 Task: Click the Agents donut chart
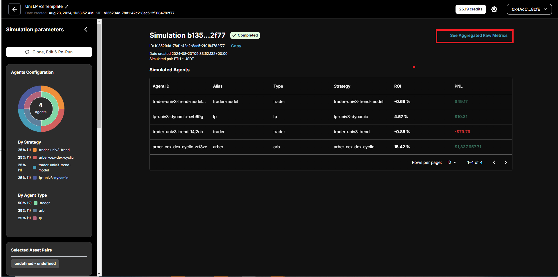pyautogui.click(x=41, y=109)
